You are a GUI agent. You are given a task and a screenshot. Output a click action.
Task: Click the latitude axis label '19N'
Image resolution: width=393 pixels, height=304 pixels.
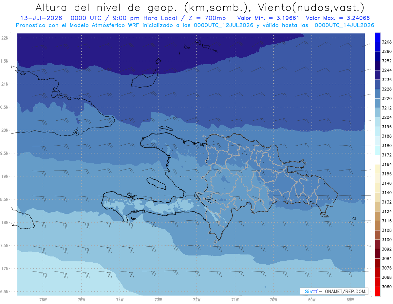(6, 176)
